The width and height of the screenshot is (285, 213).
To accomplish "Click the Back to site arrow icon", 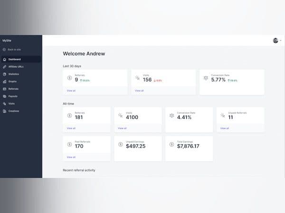I will tap(4, 49).
